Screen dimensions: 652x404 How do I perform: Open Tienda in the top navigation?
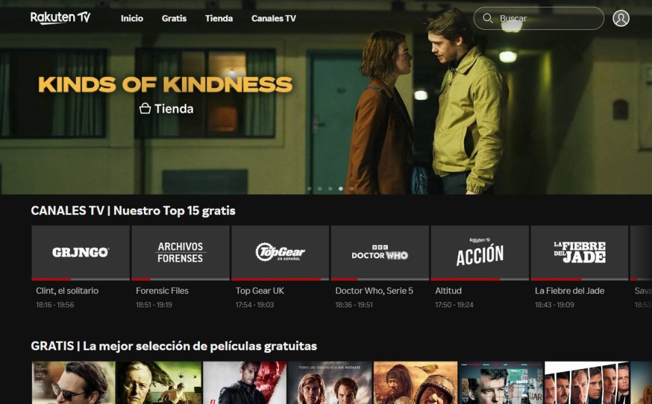(219, 18)
